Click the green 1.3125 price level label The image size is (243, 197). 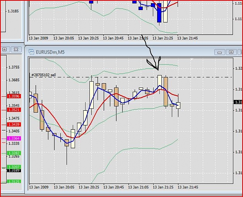(x=14, y=181)
